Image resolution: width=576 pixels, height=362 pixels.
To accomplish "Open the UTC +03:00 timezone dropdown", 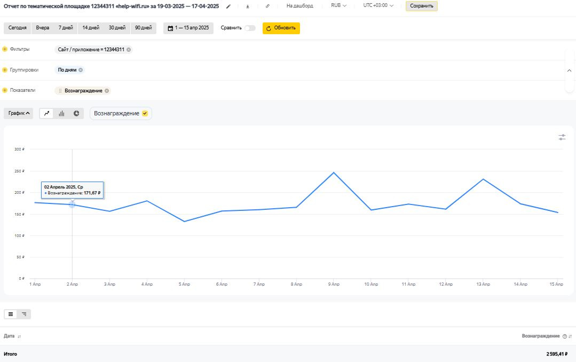I will click(x=378, y=6).
